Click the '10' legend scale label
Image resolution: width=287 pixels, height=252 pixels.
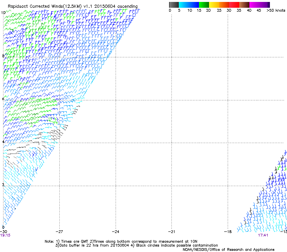[x=190, y=10]
